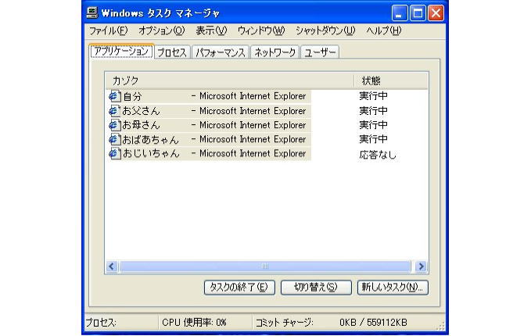Click the horizontal scrollbar thumb

point(265,266)
